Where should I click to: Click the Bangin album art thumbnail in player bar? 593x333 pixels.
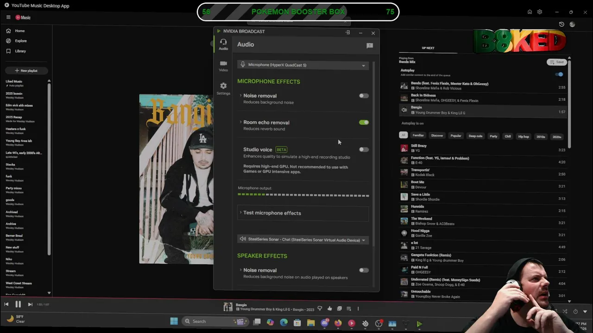pyautogui.click(x=228, y=307)
